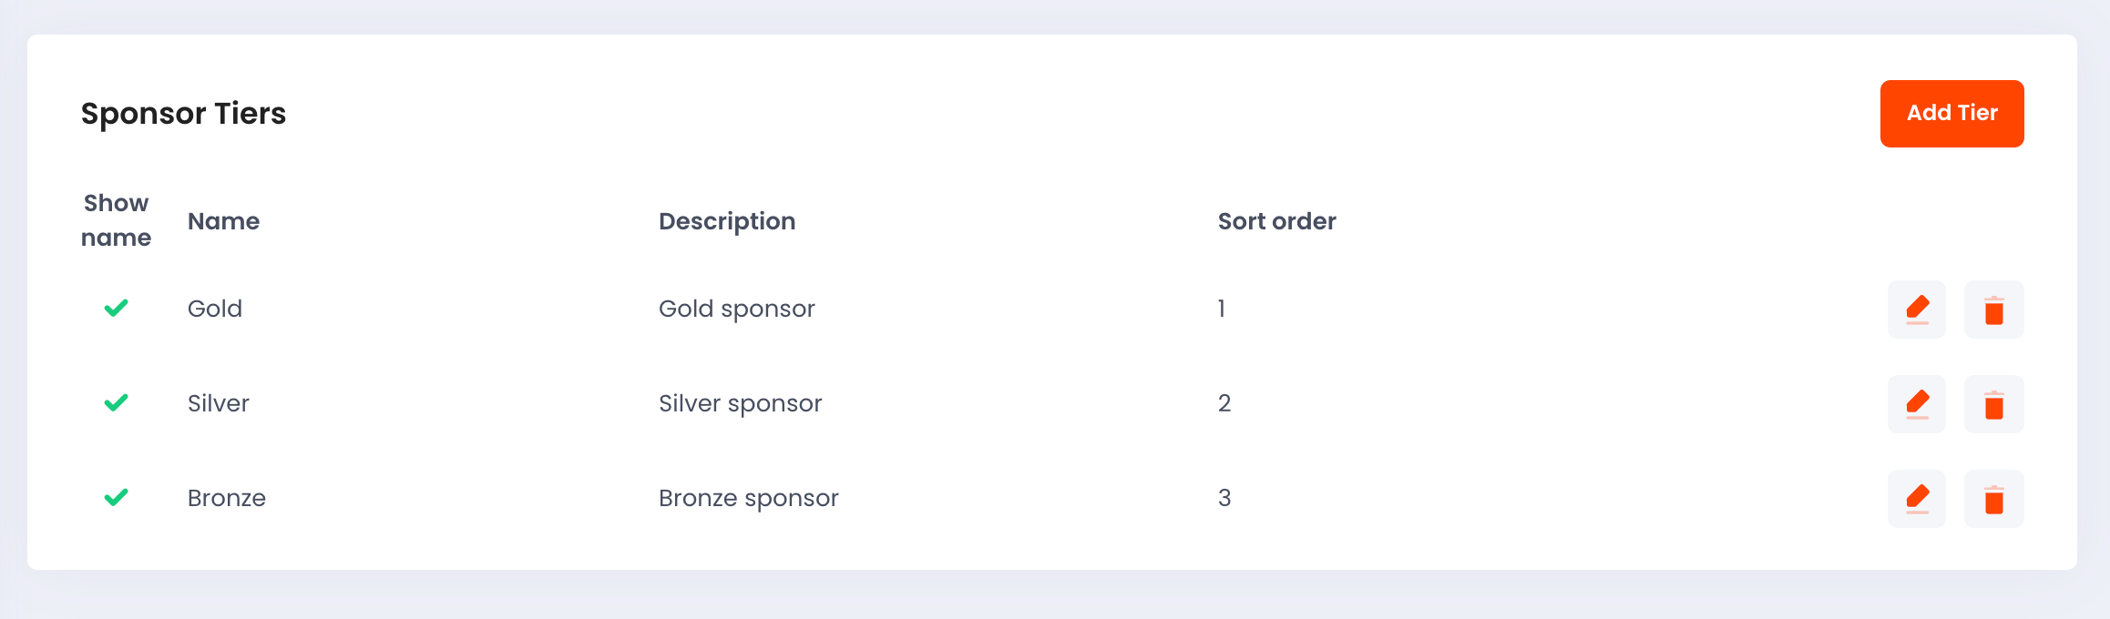Delete the Bronze tier using trash icon
Viewport: 2110px width, 619px height.
tap(1994, 499)
